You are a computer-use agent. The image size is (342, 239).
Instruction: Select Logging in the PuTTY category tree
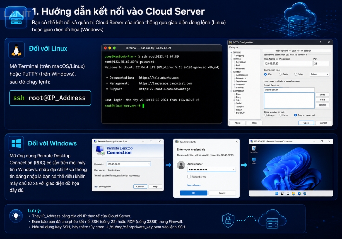coord(240,56)
